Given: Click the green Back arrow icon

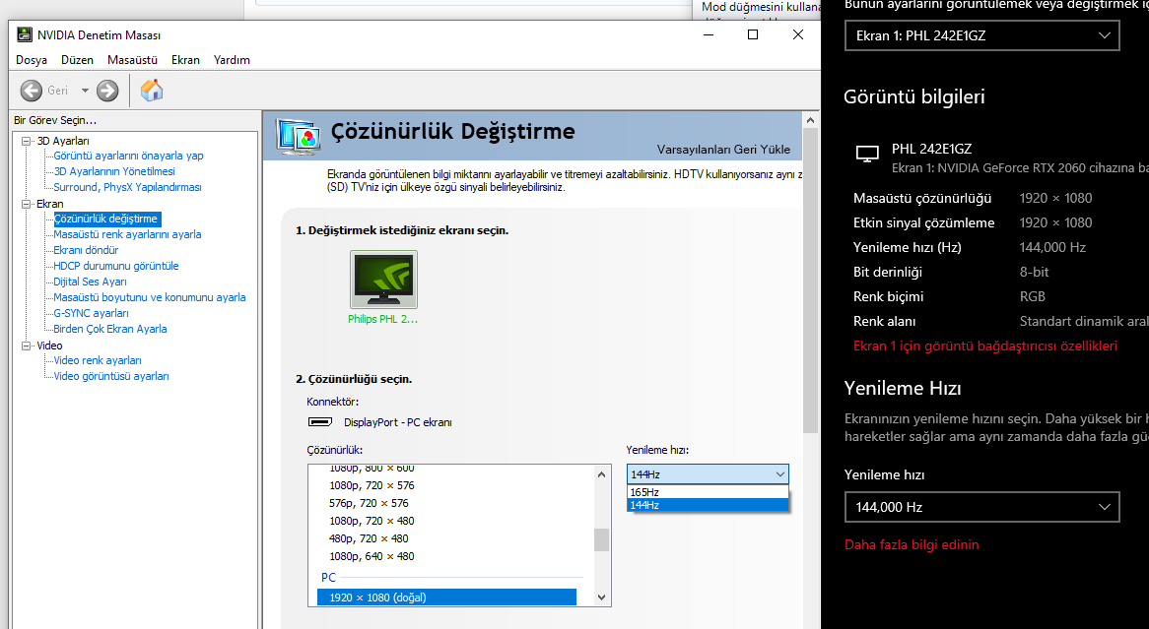Looking at the screenshot, I should coord(31,91).
